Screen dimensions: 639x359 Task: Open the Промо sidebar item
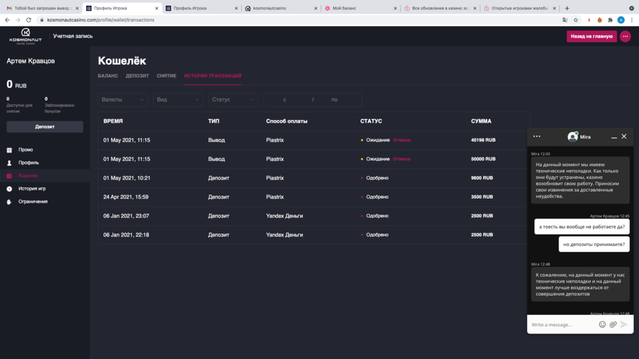26,150
